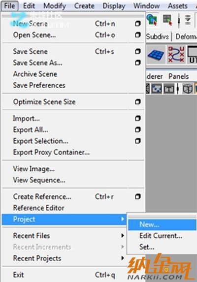Click the blue polygon plane shelf icon

click(156, 55)
